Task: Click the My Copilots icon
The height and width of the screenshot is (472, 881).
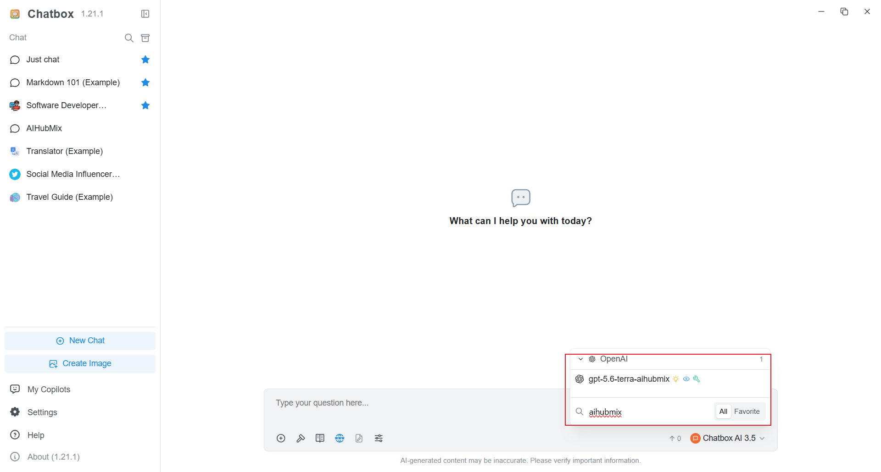Action: 15,389
